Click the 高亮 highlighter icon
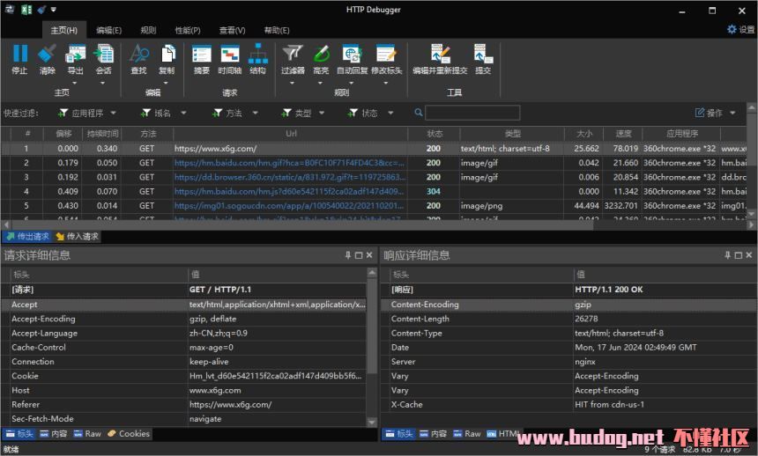 [321, 54]
